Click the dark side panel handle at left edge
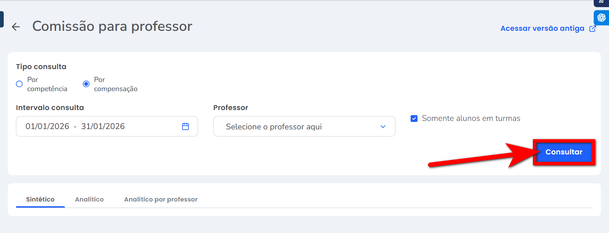The image size is (609, 233). pyautogui.click(x=2, y=19)
